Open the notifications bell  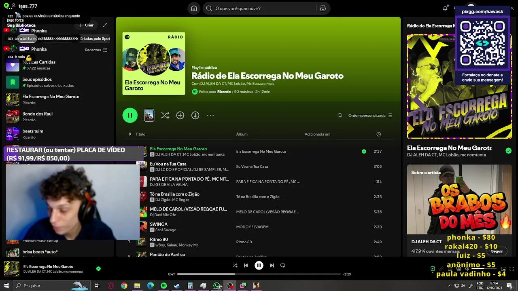pos(445,8)
